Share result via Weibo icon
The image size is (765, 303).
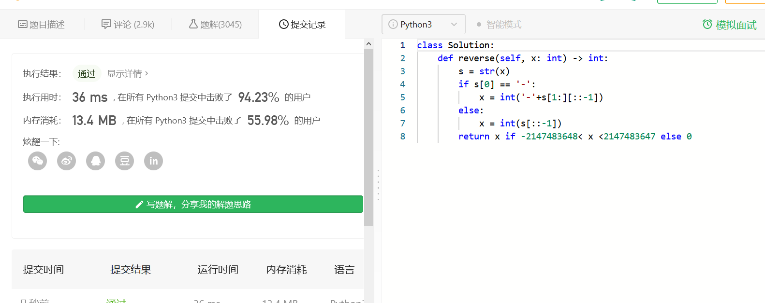(x=67, y=161)
